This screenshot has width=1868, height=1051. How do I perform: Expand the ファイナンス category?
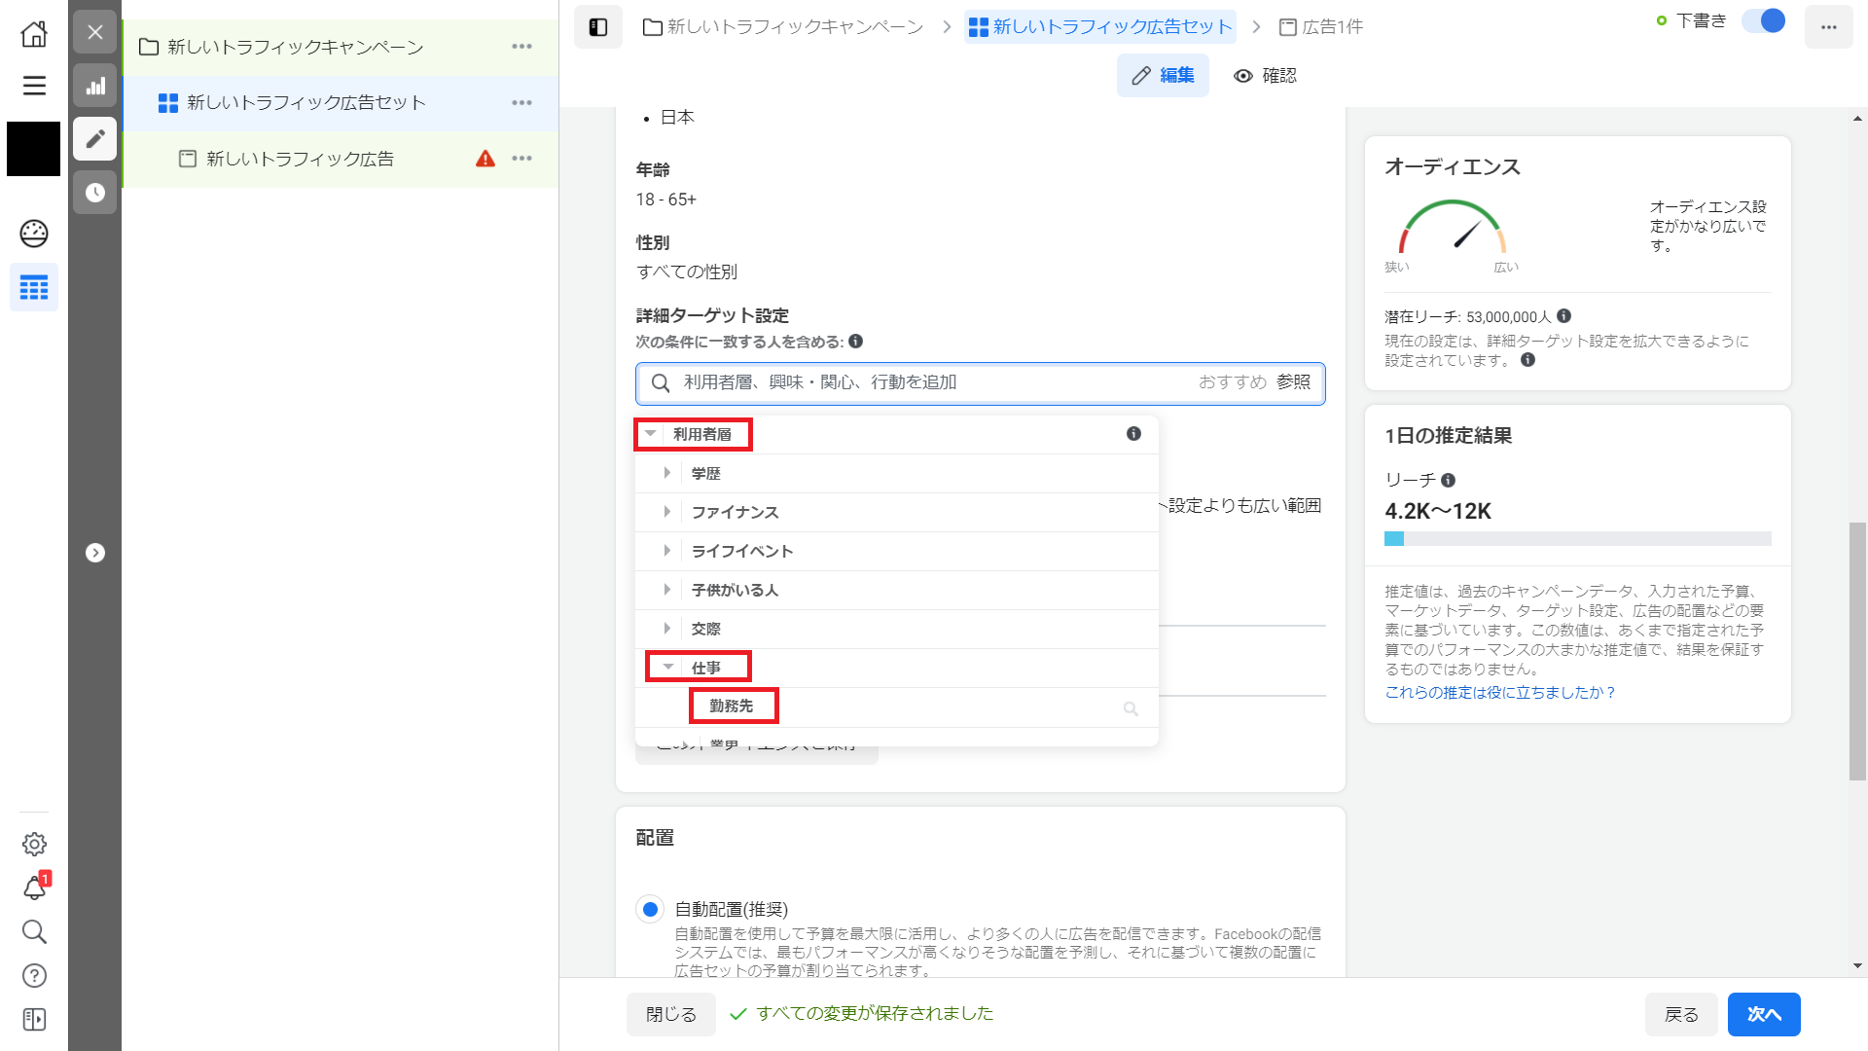click(666, 512)
